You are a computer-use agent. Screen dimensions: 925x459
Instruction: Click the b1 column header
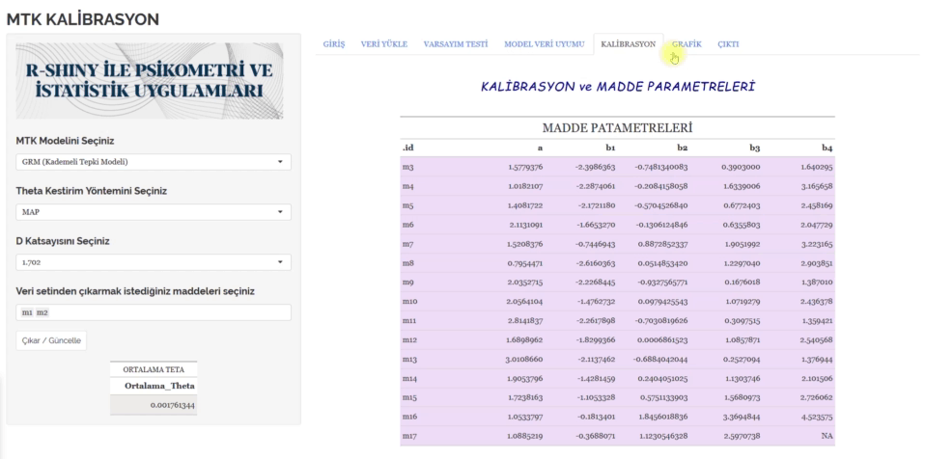[610, 148]
